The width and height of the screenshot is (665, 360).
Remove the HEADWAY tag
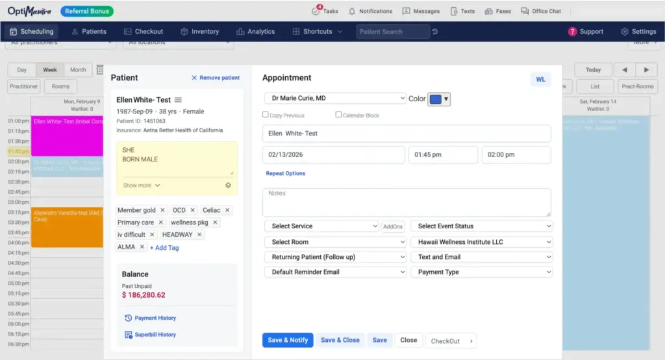(199, 235)
